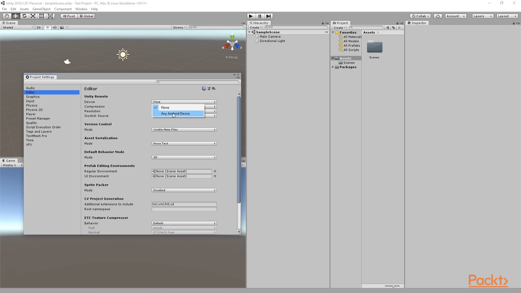Screen dimensions: 521x293
Task: Click the Step frame button
Action: pyautogui.click(x=268, y=16)
